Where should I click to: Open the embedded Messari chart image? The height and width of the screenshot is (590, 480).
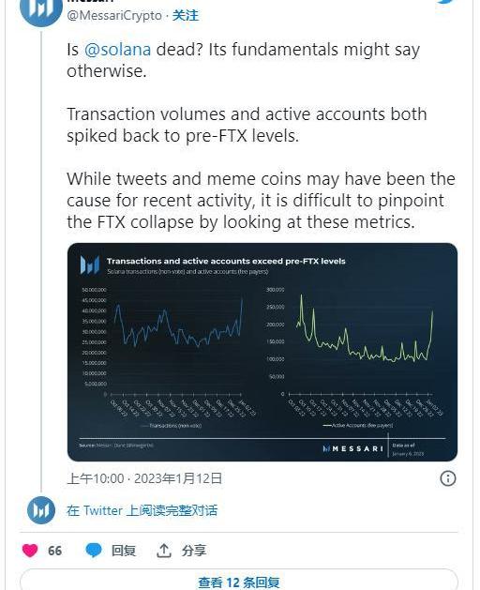(x=262, y=352)
